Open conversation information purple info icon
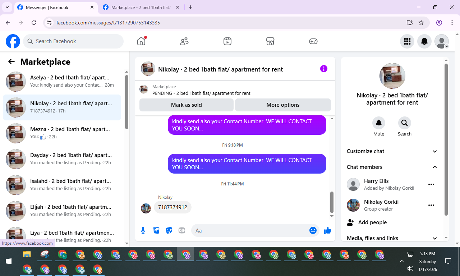Image resolution: width=460 pixels, height=276 pixels. pyautogui.click(x=324, y=69)
